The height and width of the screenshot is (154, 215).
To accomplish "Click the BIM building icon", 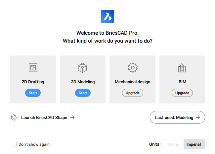I will point(182,68).
